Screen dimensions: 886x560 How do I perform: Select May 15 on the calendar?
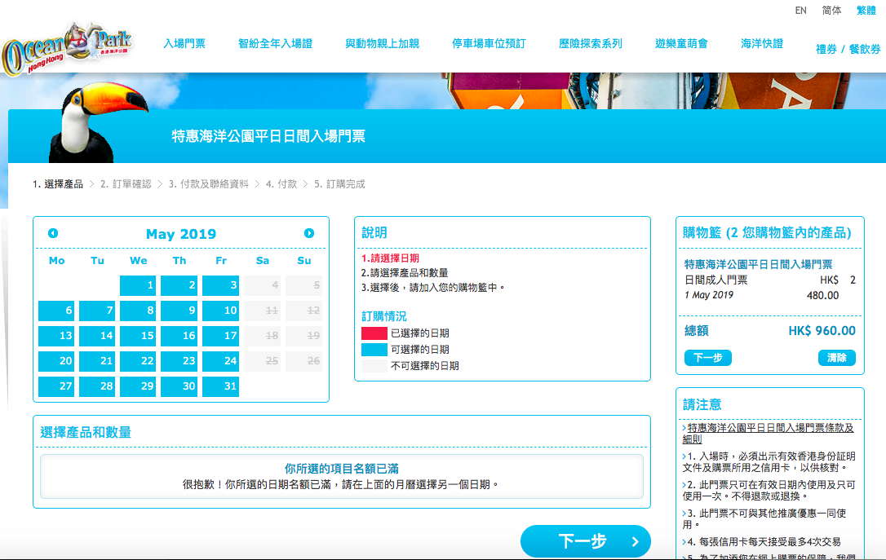coord(138,336)
